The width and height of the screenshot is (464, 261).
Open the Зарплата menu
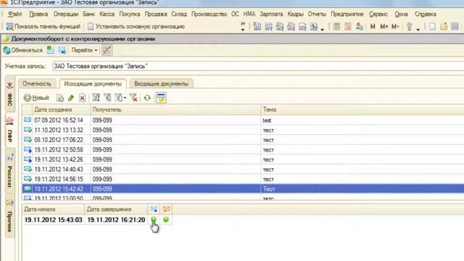click(271, 14)
